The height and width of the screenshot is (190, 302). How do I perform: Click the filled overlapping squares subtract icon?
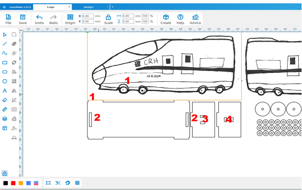[x=14, y=63]
